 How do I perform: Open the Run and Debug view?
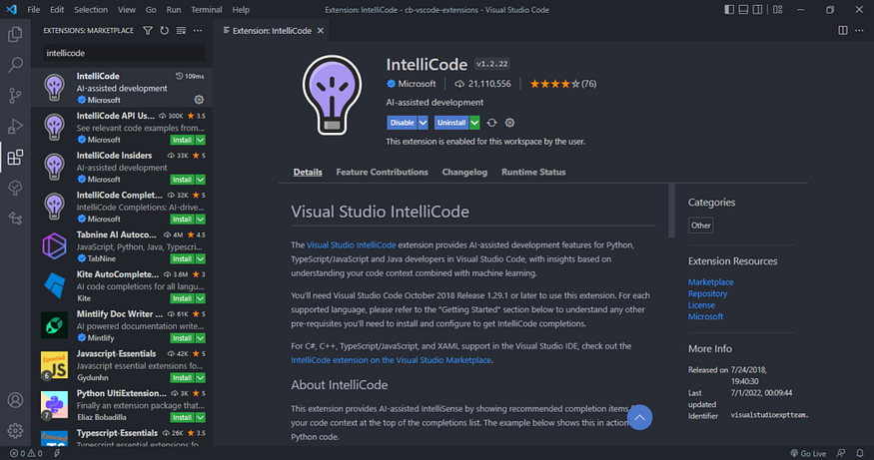15,127
